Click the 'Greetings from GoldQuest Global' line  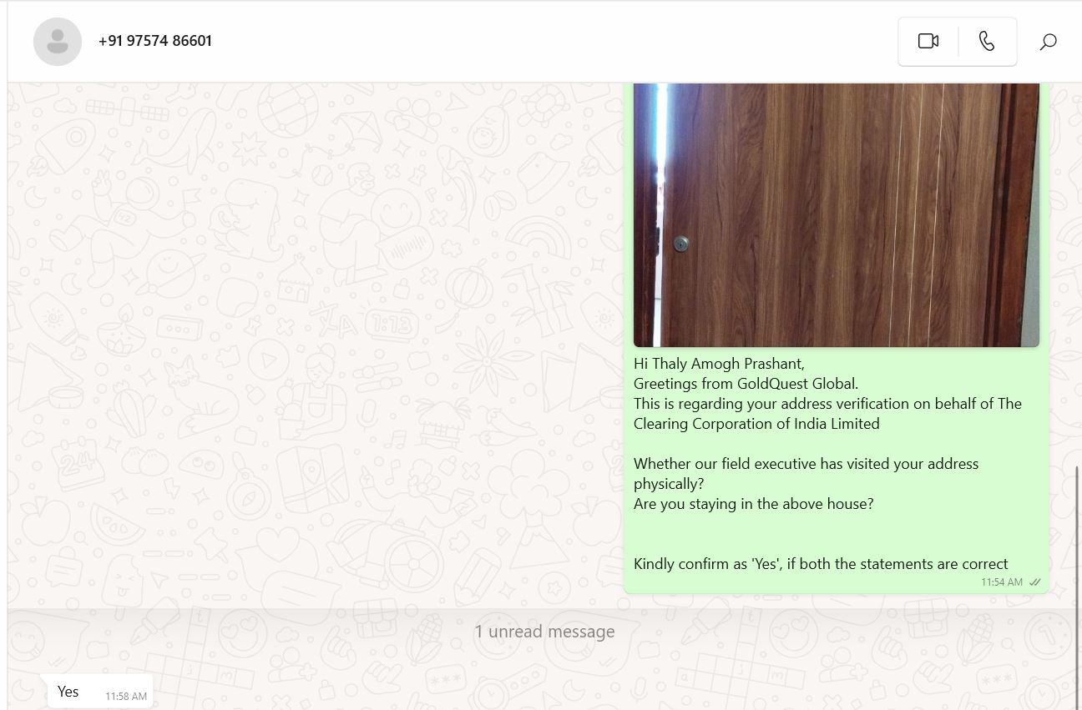click(x=746, y=384)
